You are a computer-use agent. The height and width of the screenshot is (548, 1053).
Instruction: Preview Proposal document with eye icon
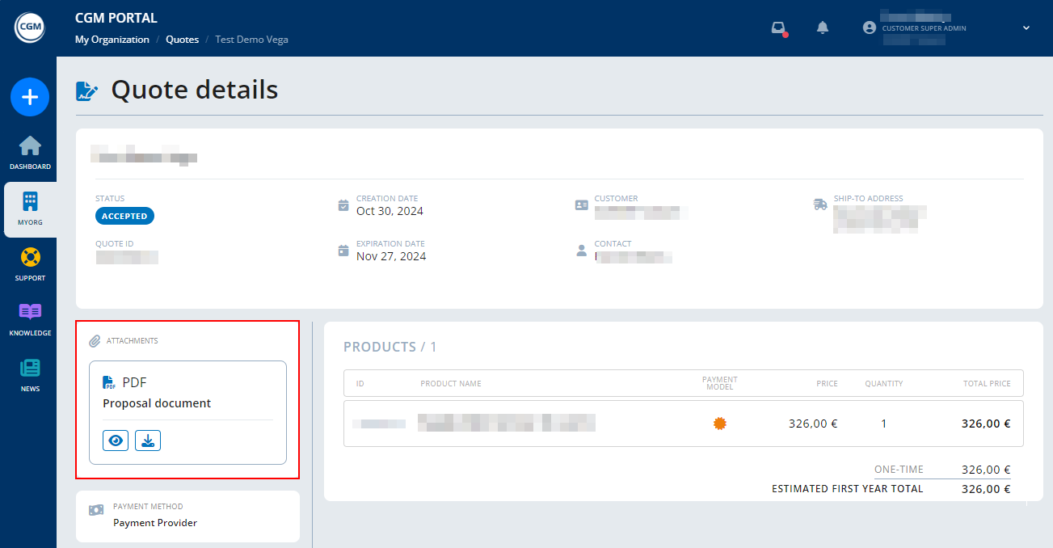click(x=116, y=441)
